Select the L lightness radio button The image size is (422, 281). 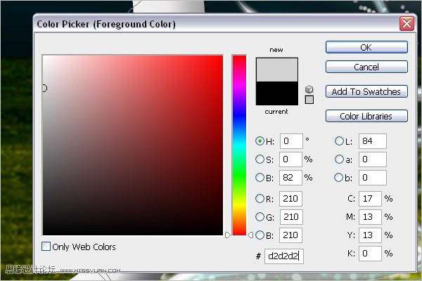point(339,141)
